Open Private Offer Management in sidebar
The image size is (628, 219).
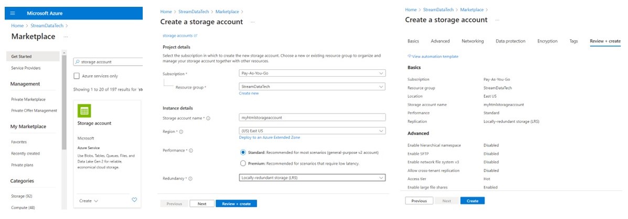tap(34, 111)
